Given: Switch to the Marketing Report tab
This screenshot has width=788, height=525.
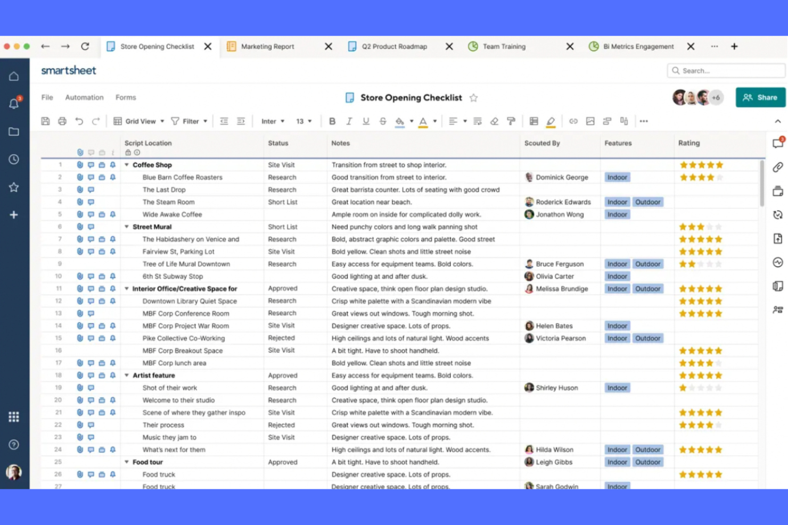Looking at the screenshot, I should 268,46.
